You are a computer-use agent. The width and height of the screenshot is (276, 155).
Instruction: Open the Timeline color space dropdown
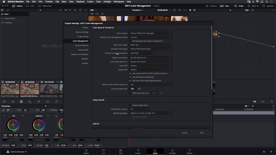(x=151, y=49)
